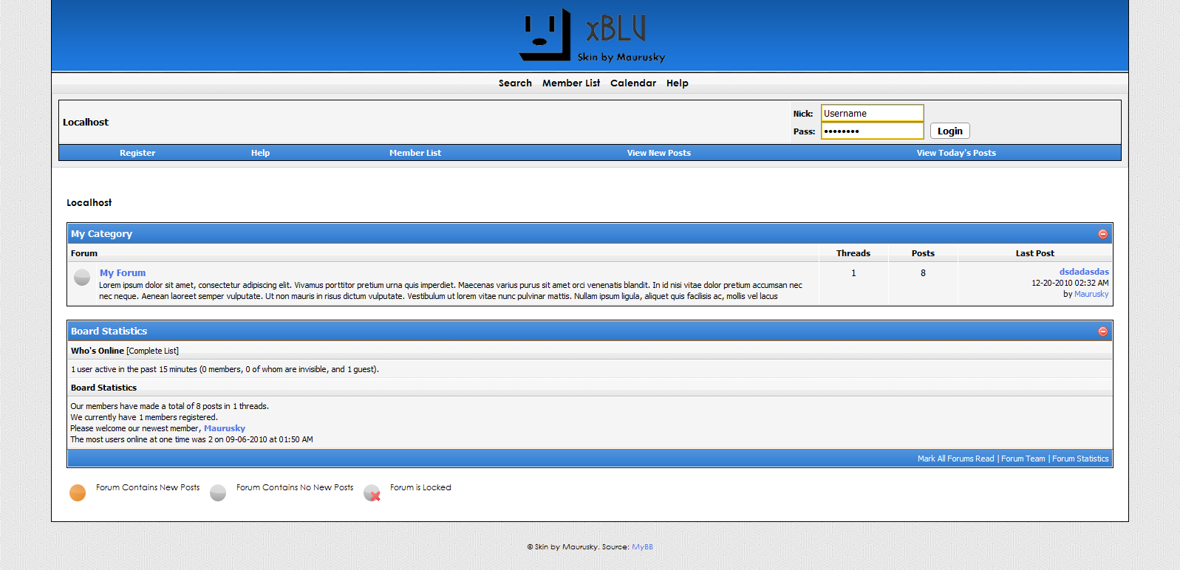Click the forum locked legend icon
The height and width of the screenshot is (570, 1180).
click(x=372, y=493)
